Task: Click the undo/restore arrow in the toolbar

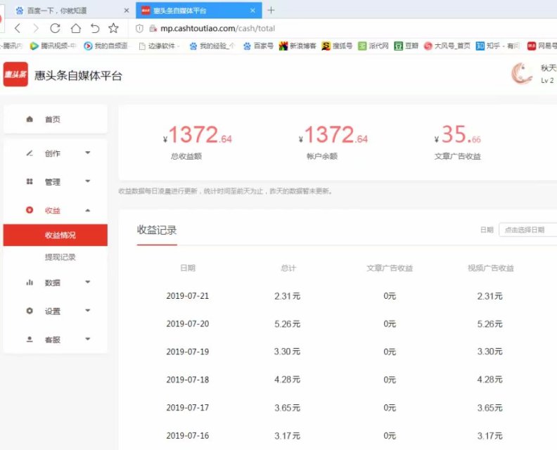Action: click(x=95, y=28)
